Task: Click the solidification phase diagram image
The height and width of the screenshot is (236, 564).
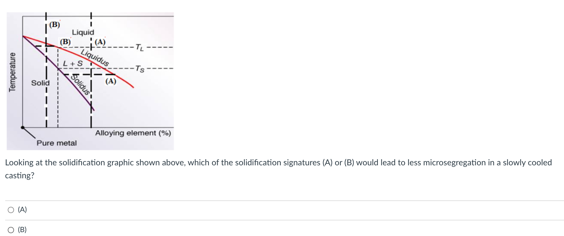Action: [91, 78]
